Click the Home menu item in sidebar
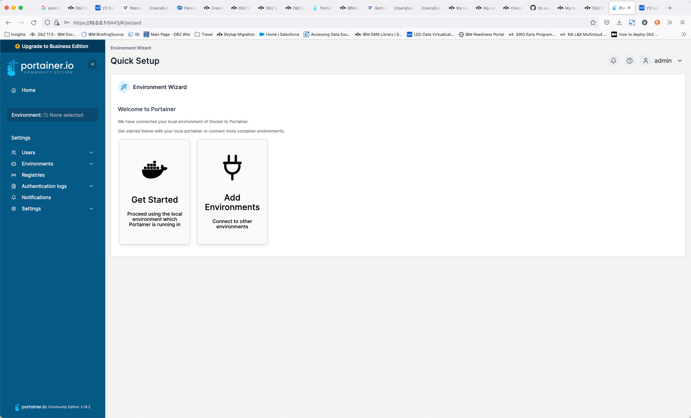Viewport: 691px width, 418px height. (28, 90)
